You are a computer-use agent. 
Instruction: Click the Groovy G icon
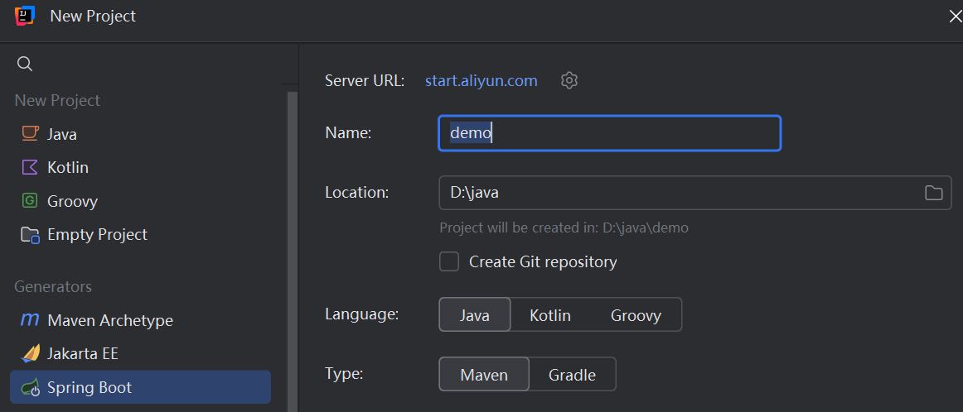point(30,200)
